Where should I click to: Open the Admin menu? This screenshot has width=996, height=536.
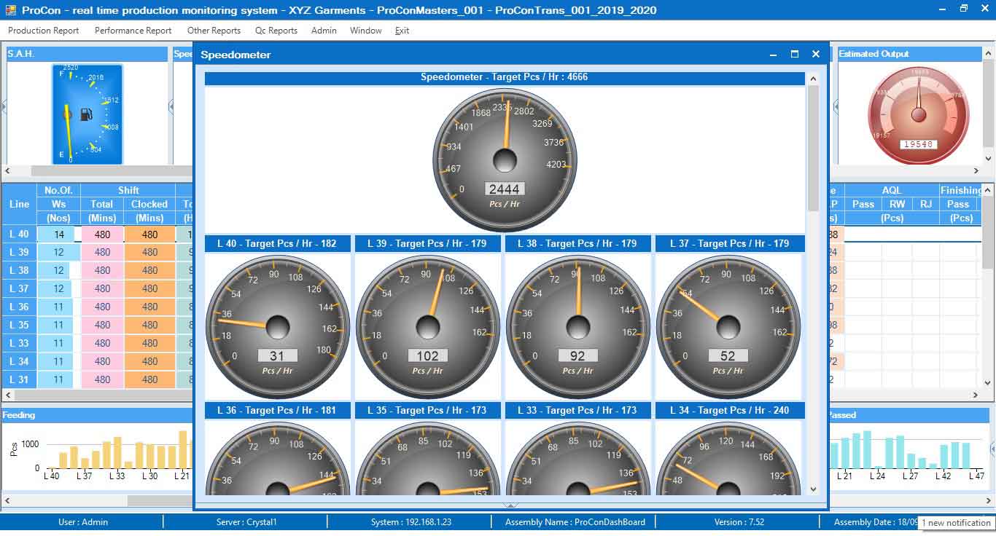[x=324, y=31]
